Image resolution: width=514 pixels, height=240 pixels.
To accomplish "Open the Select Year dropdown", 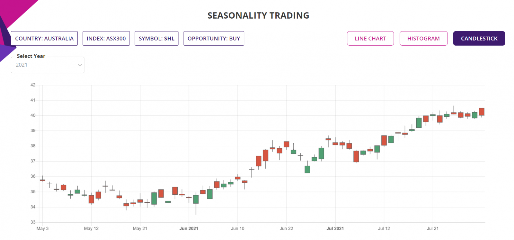I will coord(47,65).
